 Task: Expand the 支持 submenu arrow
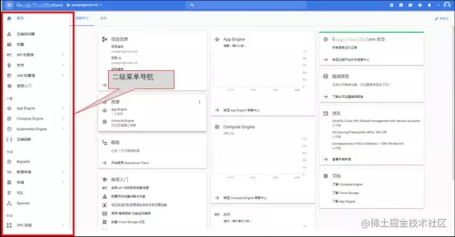(63, 65)
